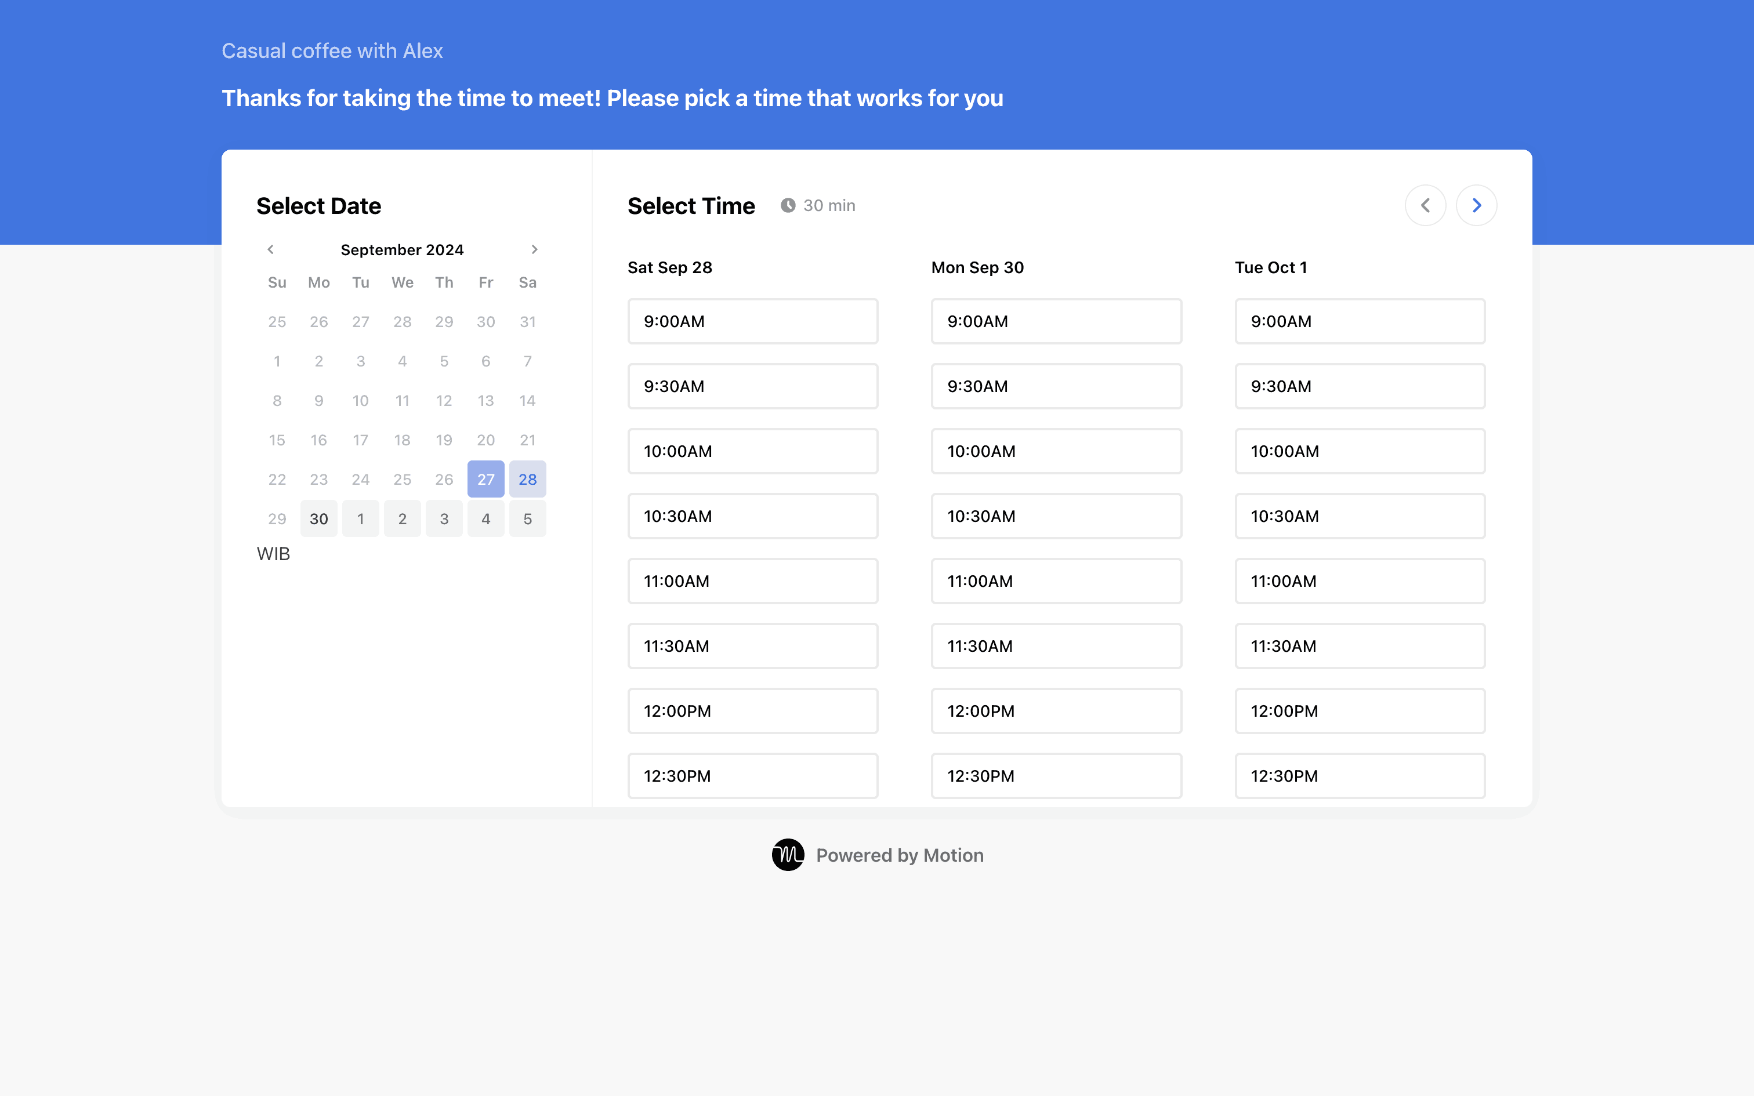
Task: Go to next month in calendar
Action: 534,249
